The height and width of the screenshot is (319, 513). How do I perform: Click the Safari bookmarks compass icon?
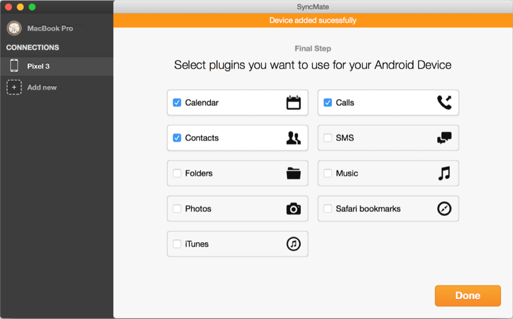(x=444, y=209)
